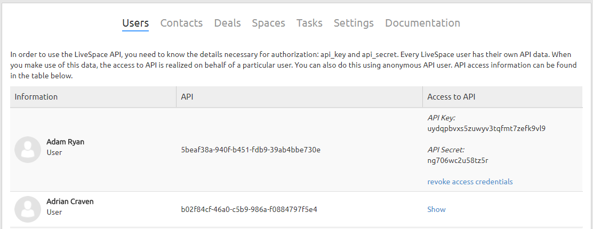Navigate to the Settings tab

354,23
